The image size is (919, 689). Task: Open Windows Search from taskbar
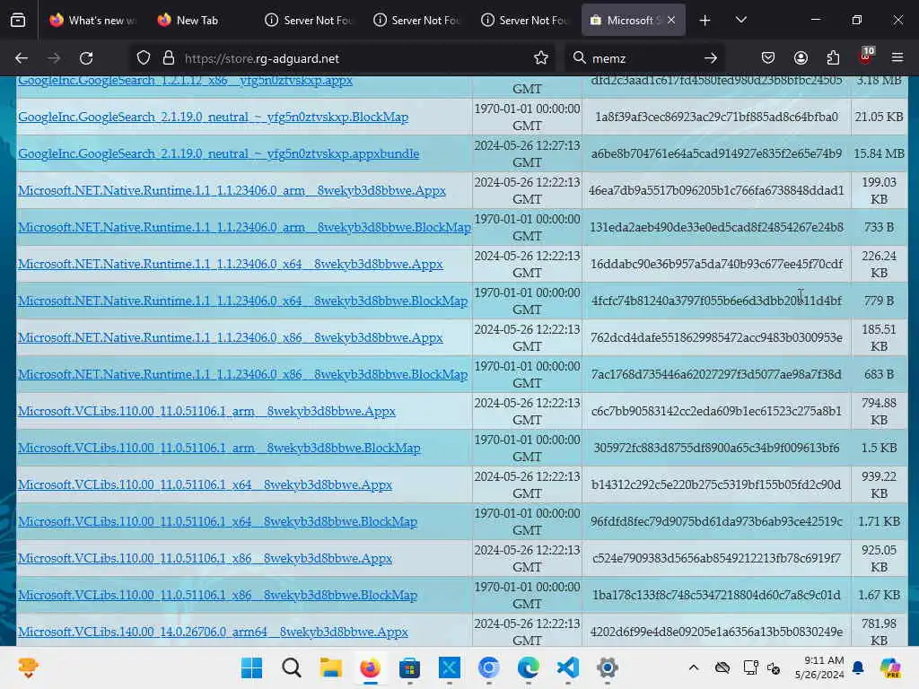[292, 667]
